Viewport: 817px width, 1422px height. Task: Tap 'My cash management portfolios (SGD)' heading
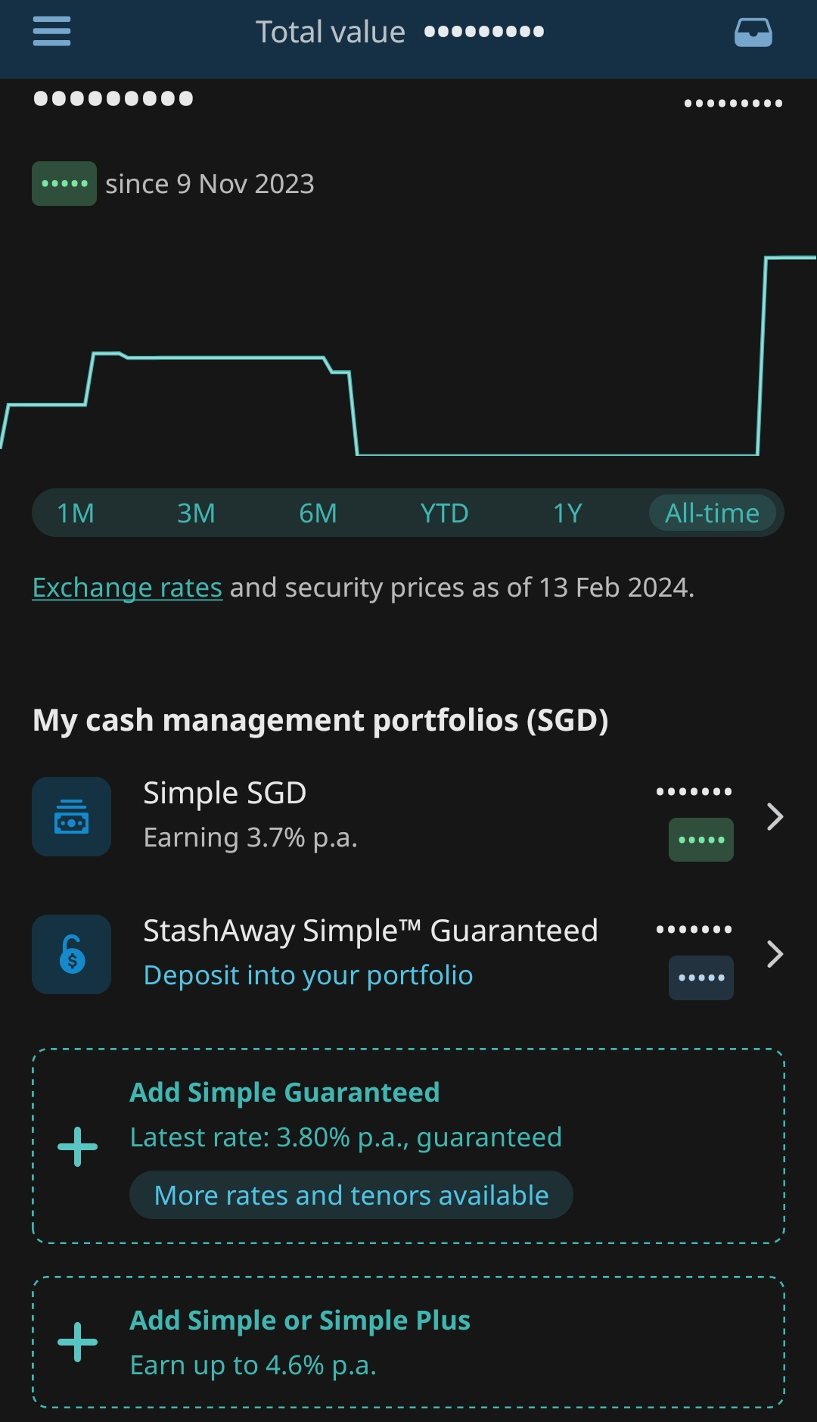[x=321, y=720]
